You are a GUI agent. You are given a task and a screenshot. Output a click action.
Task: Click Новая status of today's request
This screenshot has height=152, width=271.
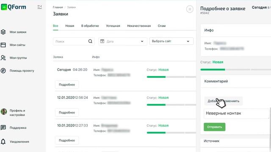163,70
